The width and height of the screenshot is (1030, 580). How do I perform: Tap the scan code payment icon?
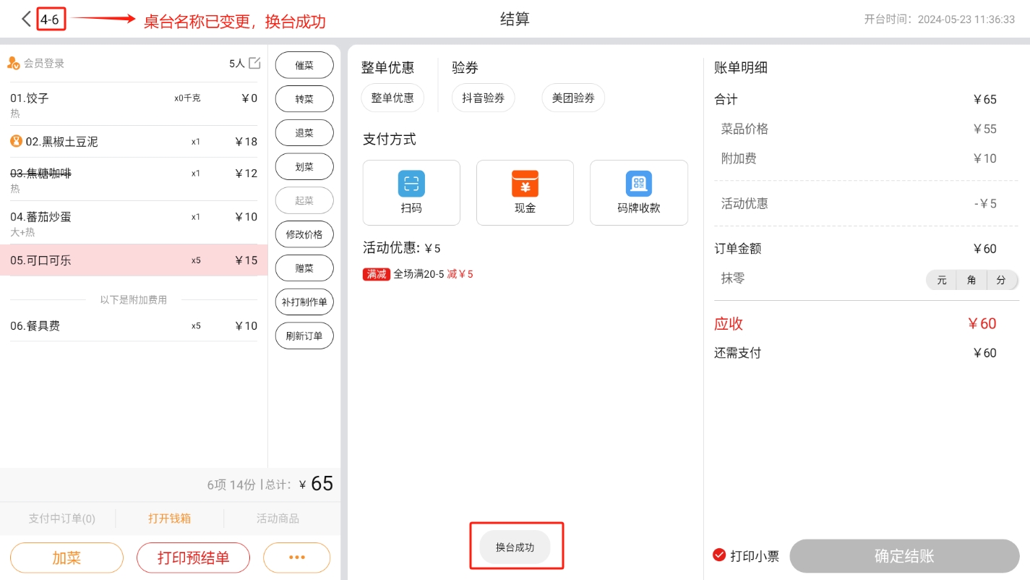click(x=411, y=184)
